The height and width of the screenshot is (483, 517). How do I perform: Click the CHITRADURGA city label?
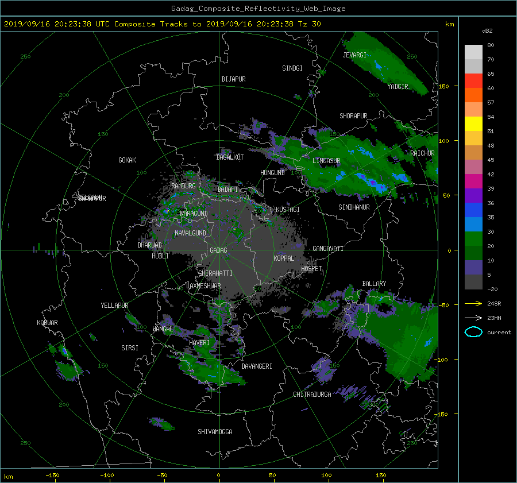tap(312, 395)
